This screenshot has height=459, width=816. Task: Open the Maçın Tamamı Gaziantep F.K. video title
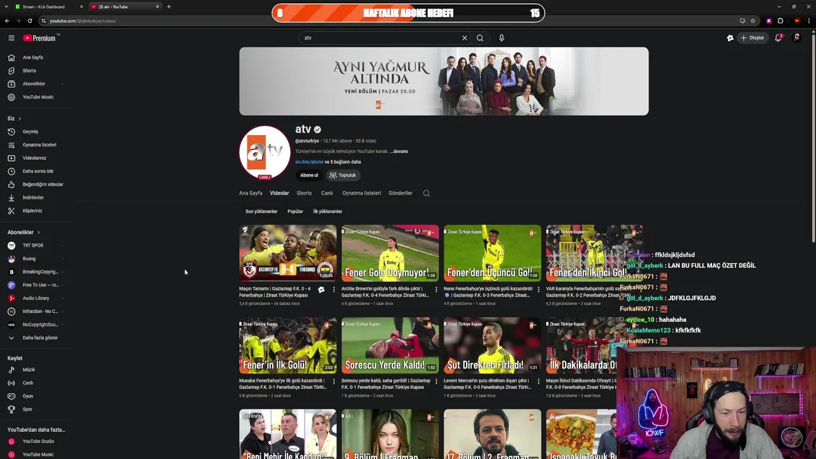[x=275, y=292]
